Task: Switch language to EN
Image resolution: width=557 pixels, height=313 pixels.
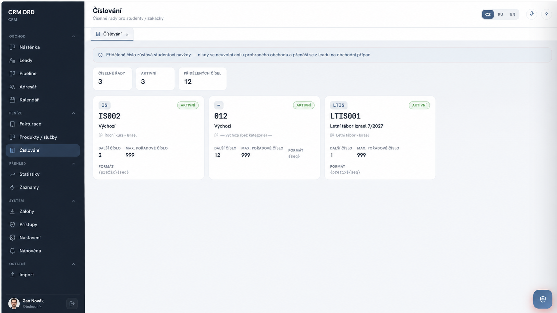Action: [512, 14]
